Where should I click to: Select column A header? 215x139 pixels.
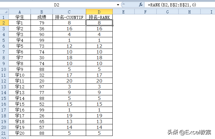[20, 12]
